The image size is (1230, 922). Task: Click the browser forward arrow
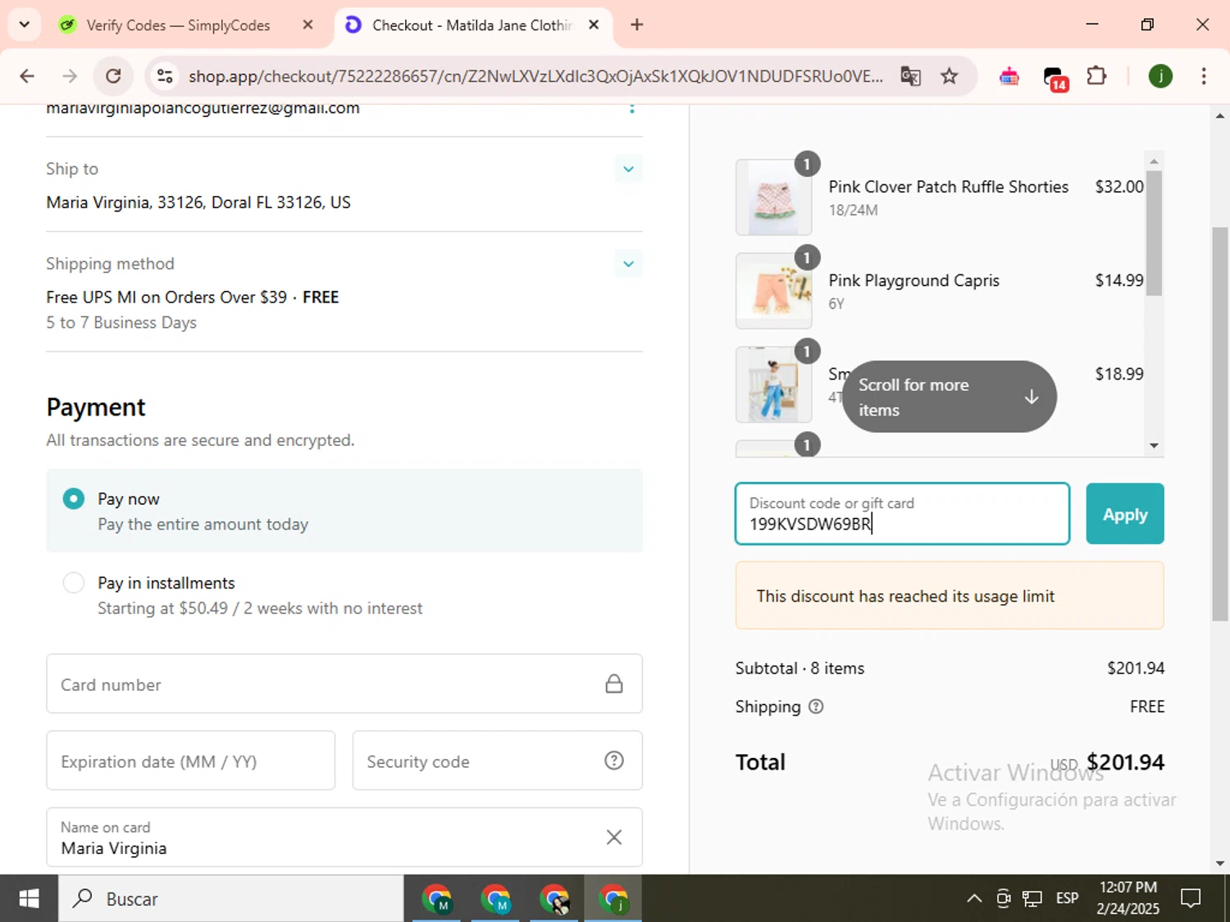[70, 76]
